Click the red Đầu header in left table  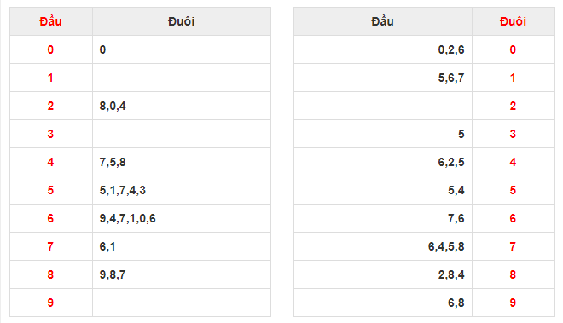[50, 21]
